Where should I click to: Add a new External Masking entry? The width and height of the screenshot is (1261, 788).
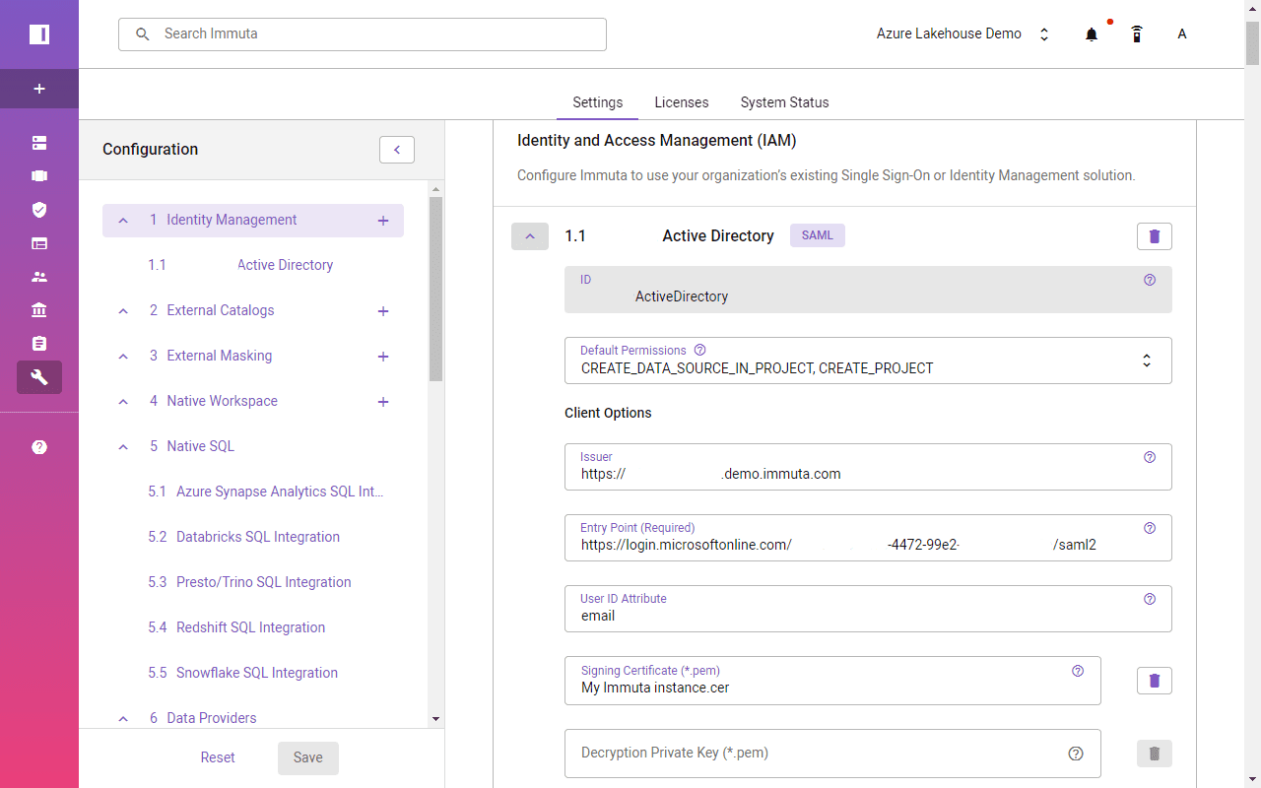coord(383,357)
